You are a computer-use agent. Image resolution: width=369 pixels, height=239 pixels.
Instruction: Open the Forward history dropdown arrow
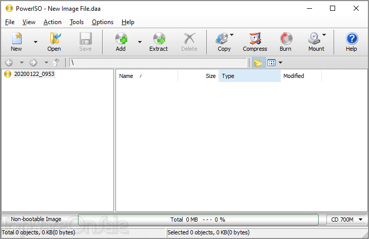46,63
